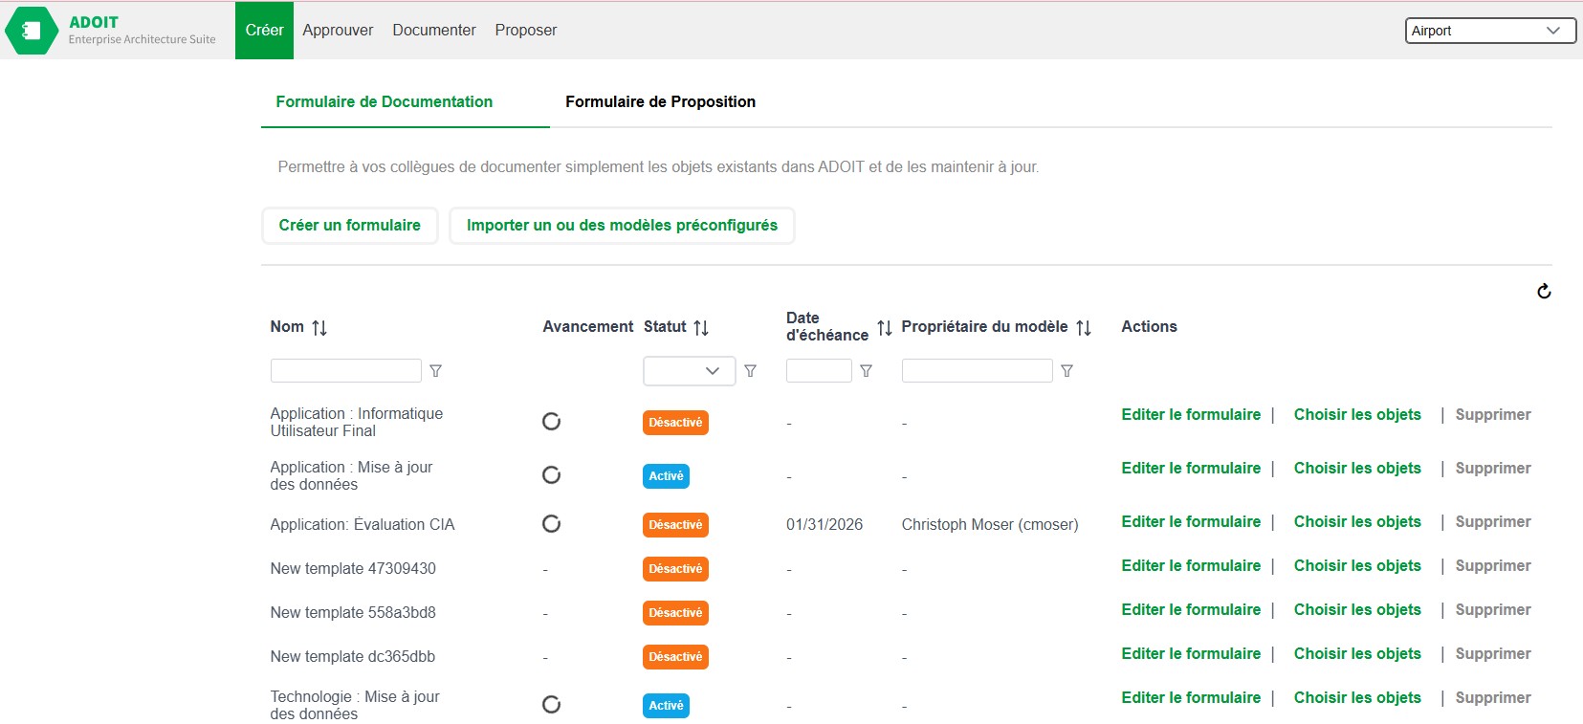Viewport: 1583px width, 724px height.
Task: Delete Informatique Utilisateur Final form
Action: click(x=1493, y=415)
